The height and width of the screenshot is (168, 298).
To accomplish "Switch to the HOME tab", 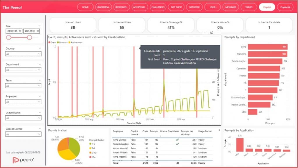I will (x=85, y=7).
